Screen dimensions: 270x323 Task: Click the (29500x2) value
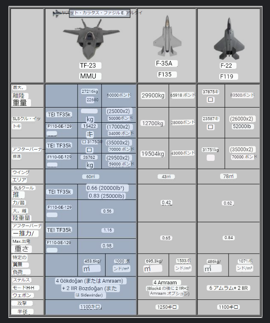(x=119, y=158)
